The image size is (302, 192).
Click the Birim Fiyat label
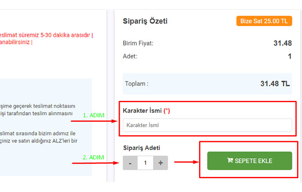point(138,43)
